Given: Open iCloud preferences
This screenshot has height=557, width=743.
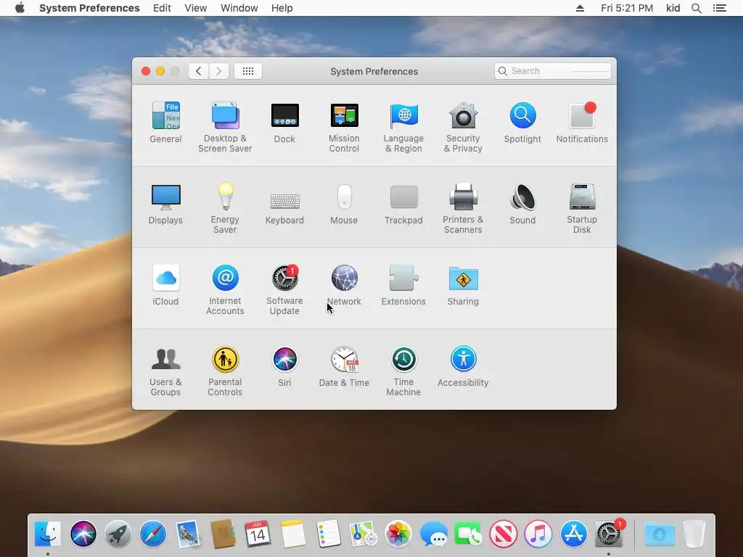Looking at the screenshot, I should [x=165, y=285].
